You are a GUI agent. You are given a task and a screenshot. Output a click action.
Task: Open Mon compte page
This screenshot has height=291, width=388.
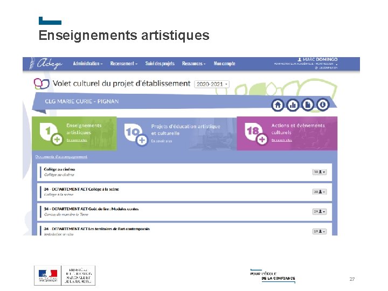pos(224,64)
